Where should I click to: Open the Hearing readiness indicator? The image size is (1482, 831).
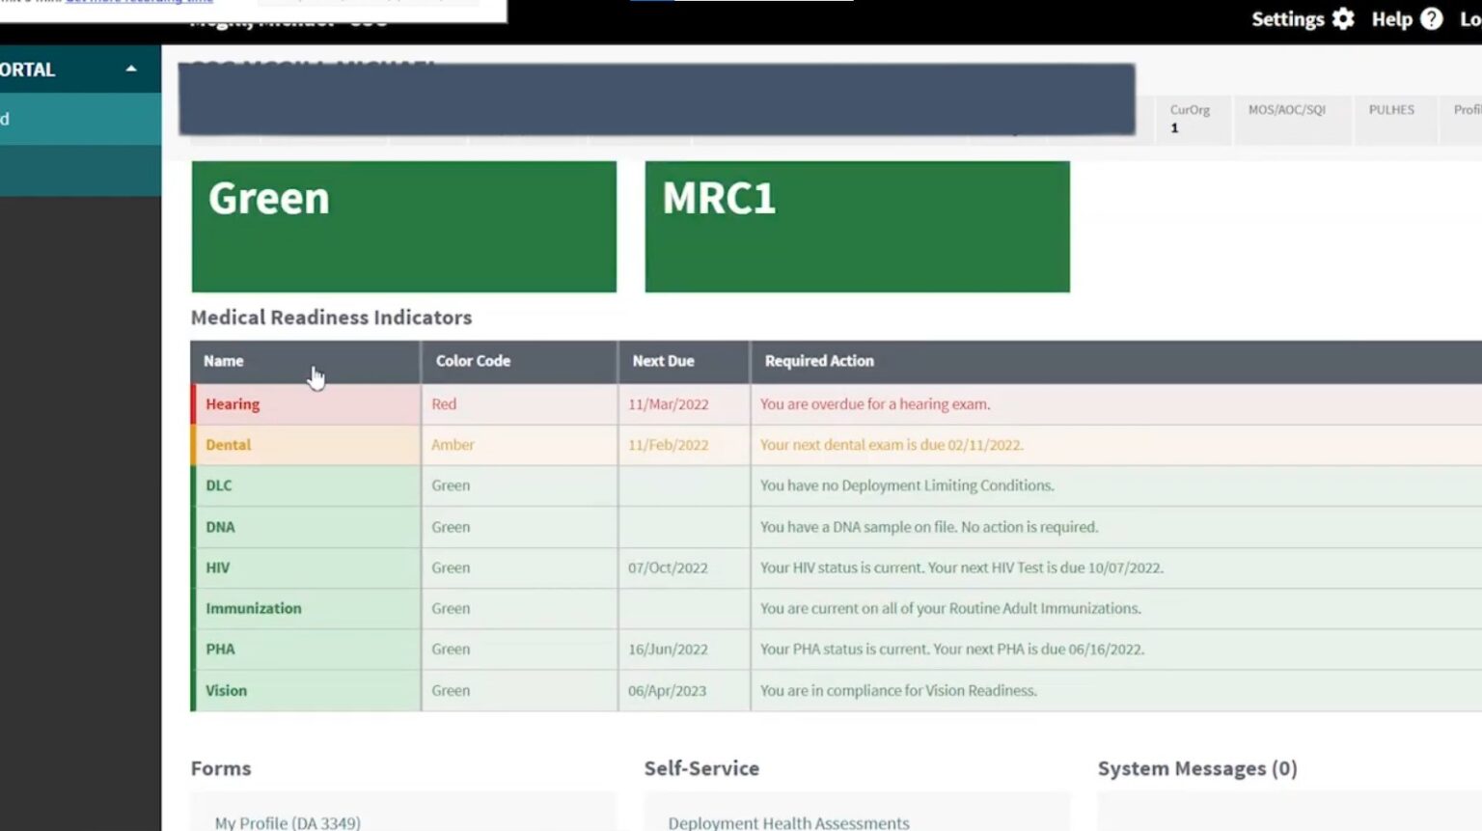tap(233, 404)
